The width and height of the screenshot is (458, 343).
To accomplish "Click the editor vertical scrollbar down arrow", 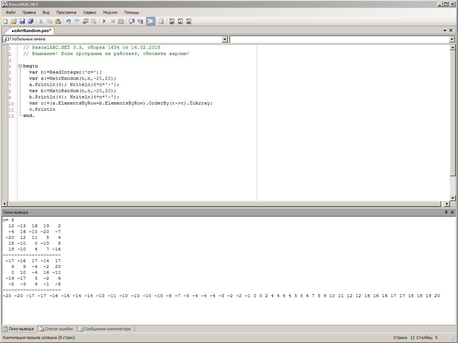I will click(x=453, y=198).
